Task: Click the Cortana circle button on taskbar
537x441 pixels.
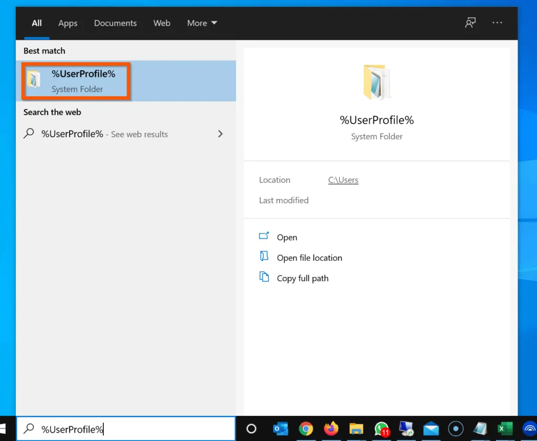Action: coord(251,428)
